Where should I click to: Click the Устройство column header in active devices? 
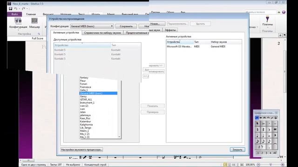point(180,42)
